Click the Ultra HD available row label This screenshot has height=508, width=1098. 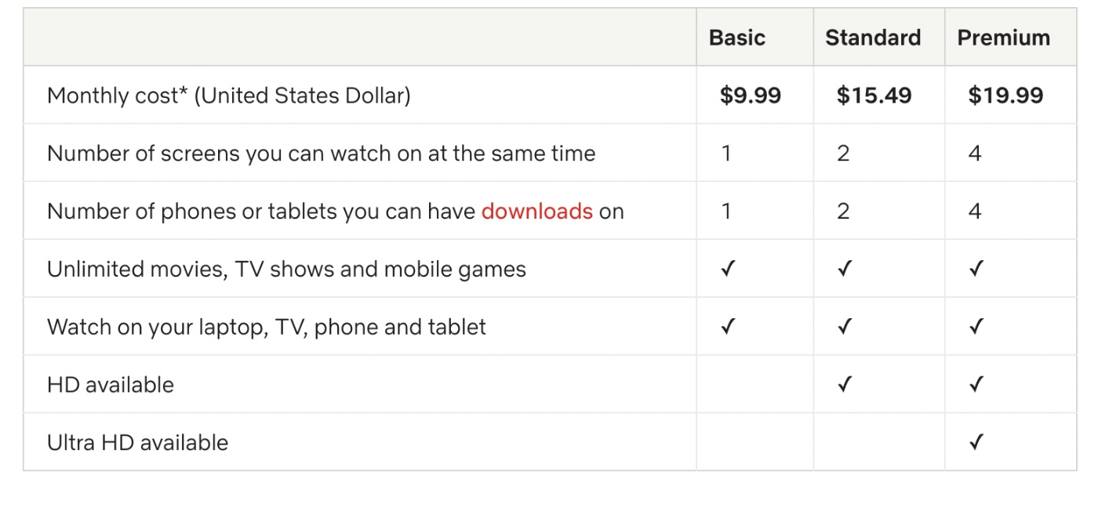(x=137, y=443)
